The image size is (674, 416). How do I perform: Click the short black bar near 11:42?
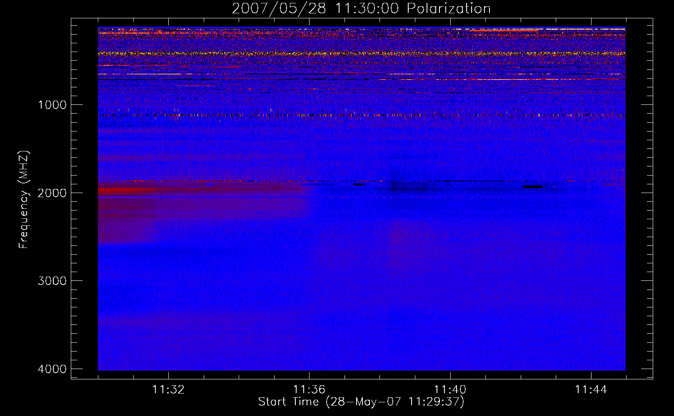(533, 187)
